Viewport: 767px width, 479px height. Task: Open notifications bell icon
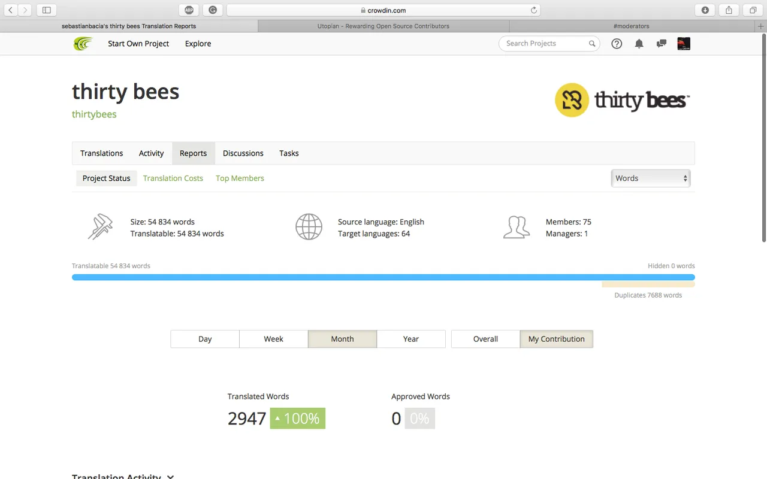coord(639,44)
